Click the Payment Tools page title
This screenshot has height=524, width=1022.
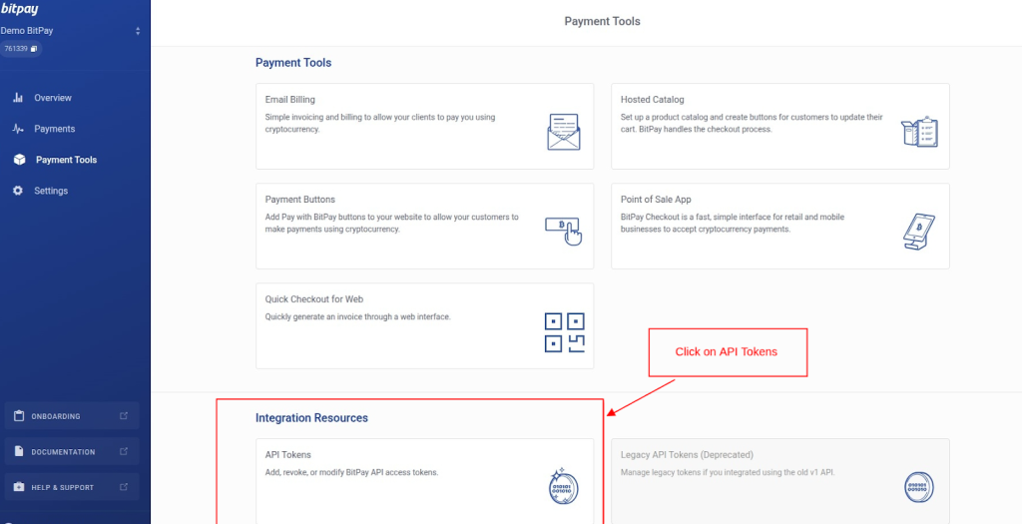click(602, 22)
